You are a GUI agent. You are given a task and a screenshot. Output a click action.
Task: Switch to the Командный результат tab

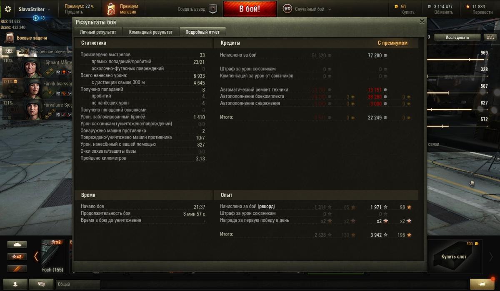pyautogui.click(x=150, y=32)
